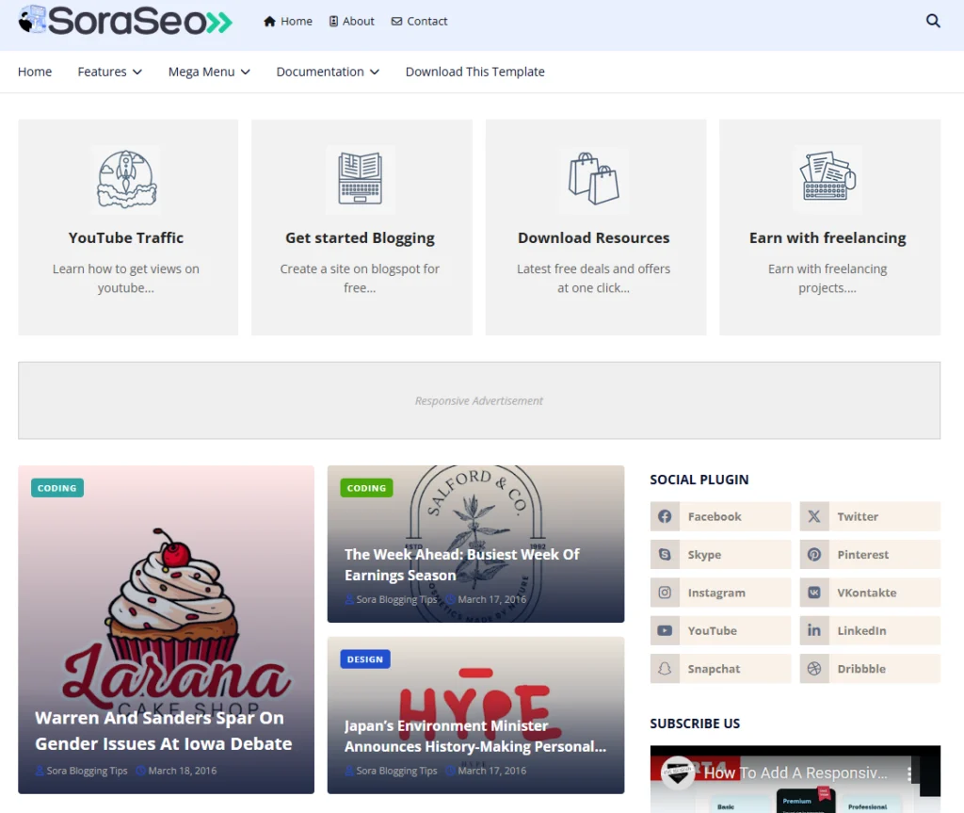Open the Skype social icon
964x813 pixels.
(x=665, y=555)
